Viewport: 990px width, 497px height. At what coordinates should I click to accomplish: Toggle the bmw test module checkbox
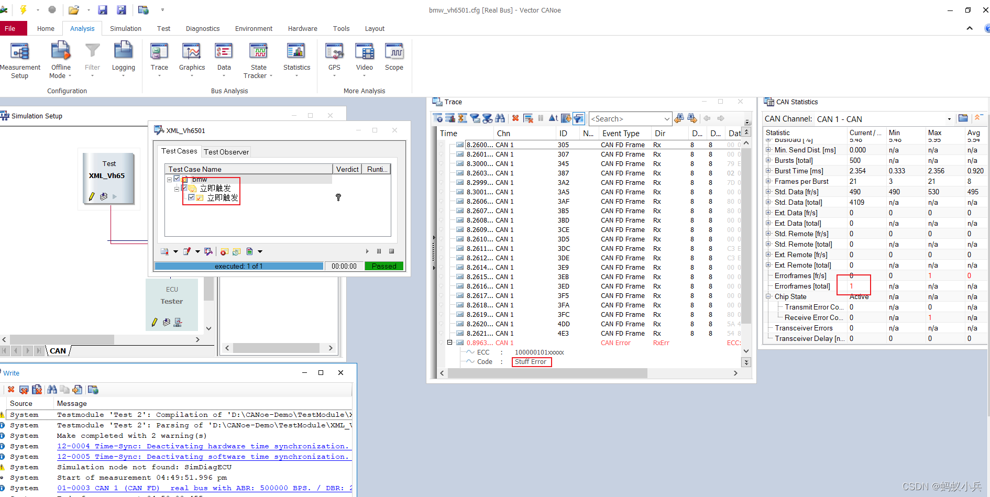pos(177,179)
